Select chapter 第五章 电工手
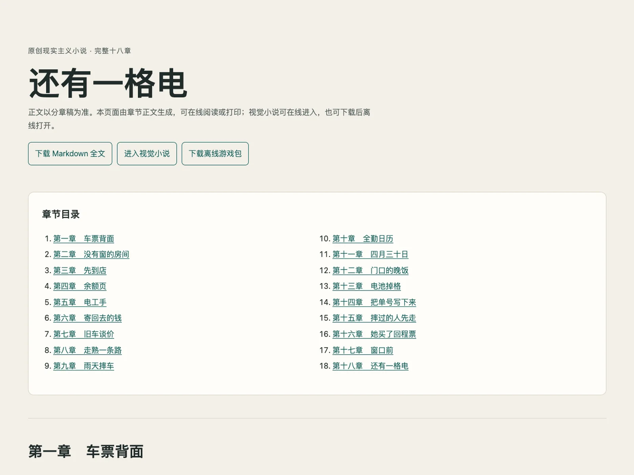 [80, 302]
